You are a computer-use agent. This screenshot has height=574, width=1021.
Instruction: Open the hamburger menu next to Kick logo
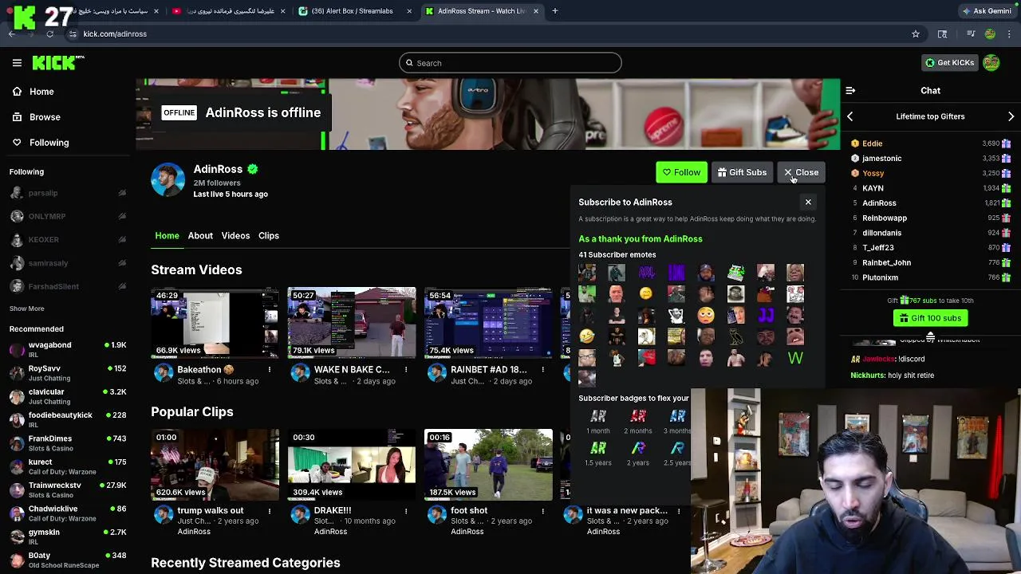pos(17,63)
